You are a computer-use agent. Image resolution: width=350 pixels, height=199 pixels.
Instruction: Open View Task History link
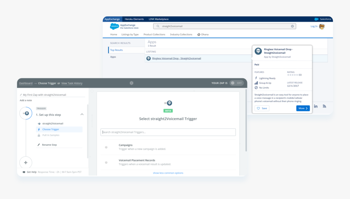(x=72, y=83)
